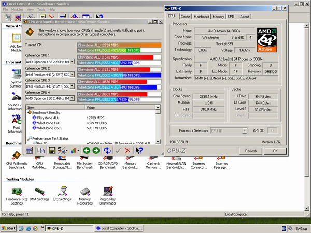Open Cache & Memory benchmark module

153,163
